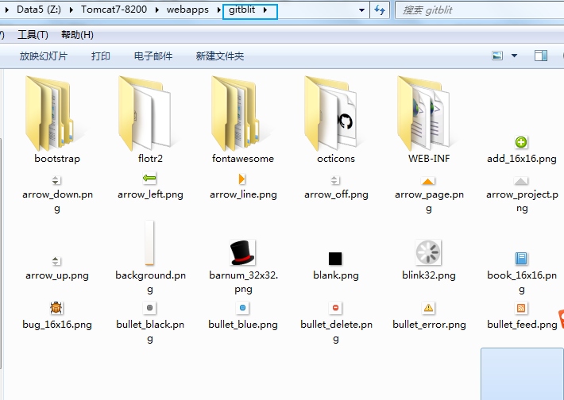Navigate to the webapps breadcrumb
Image resolution: width=564 pixels, height=400 pixels.
(x=187, y=10)
